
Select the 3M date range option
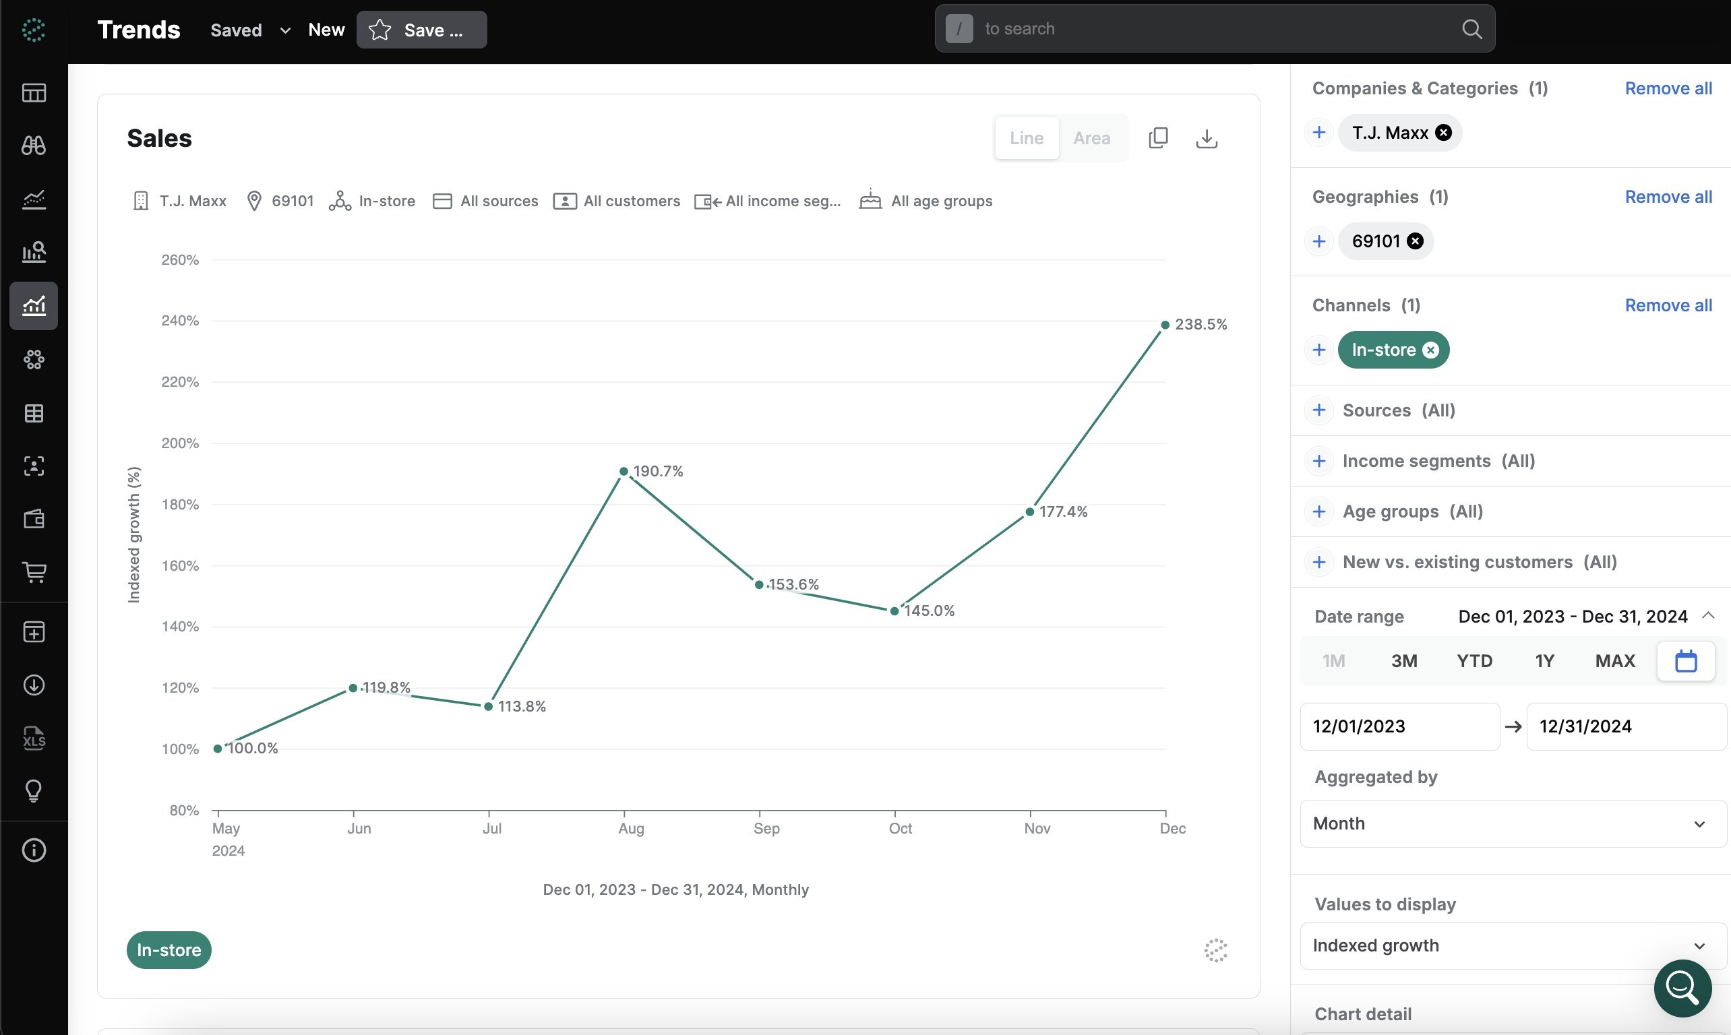click(1405, 660)
